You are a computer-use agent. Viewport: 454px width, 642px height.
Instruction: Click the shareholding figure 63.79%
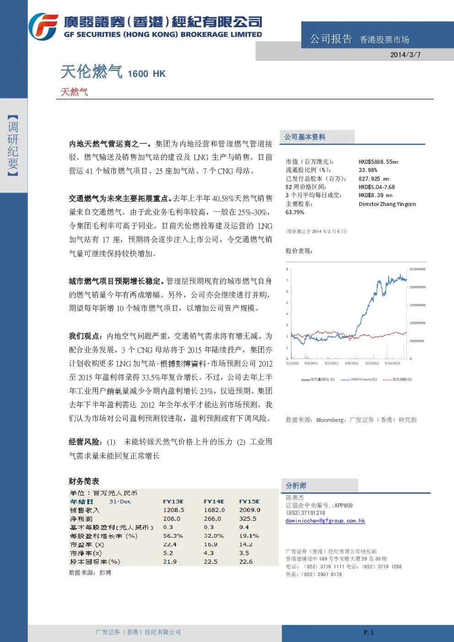295,212
